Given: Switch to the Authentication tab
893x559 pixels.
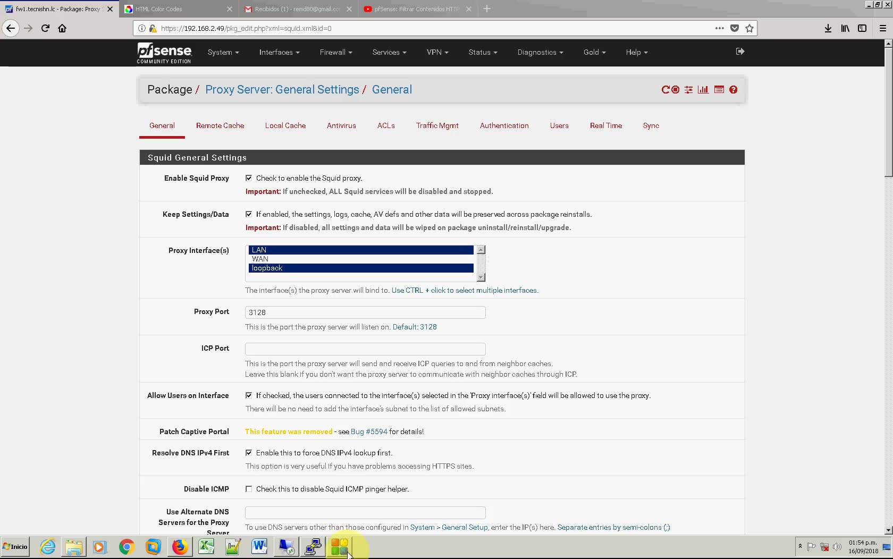Looking at the screenshot, I should [504, 125].
